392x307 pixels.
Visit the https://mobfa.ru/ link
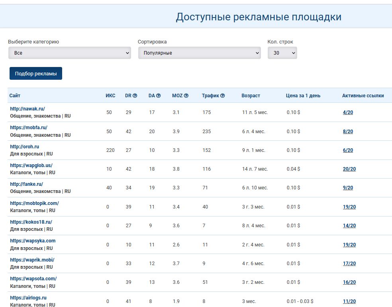click(x=29, y=128)
